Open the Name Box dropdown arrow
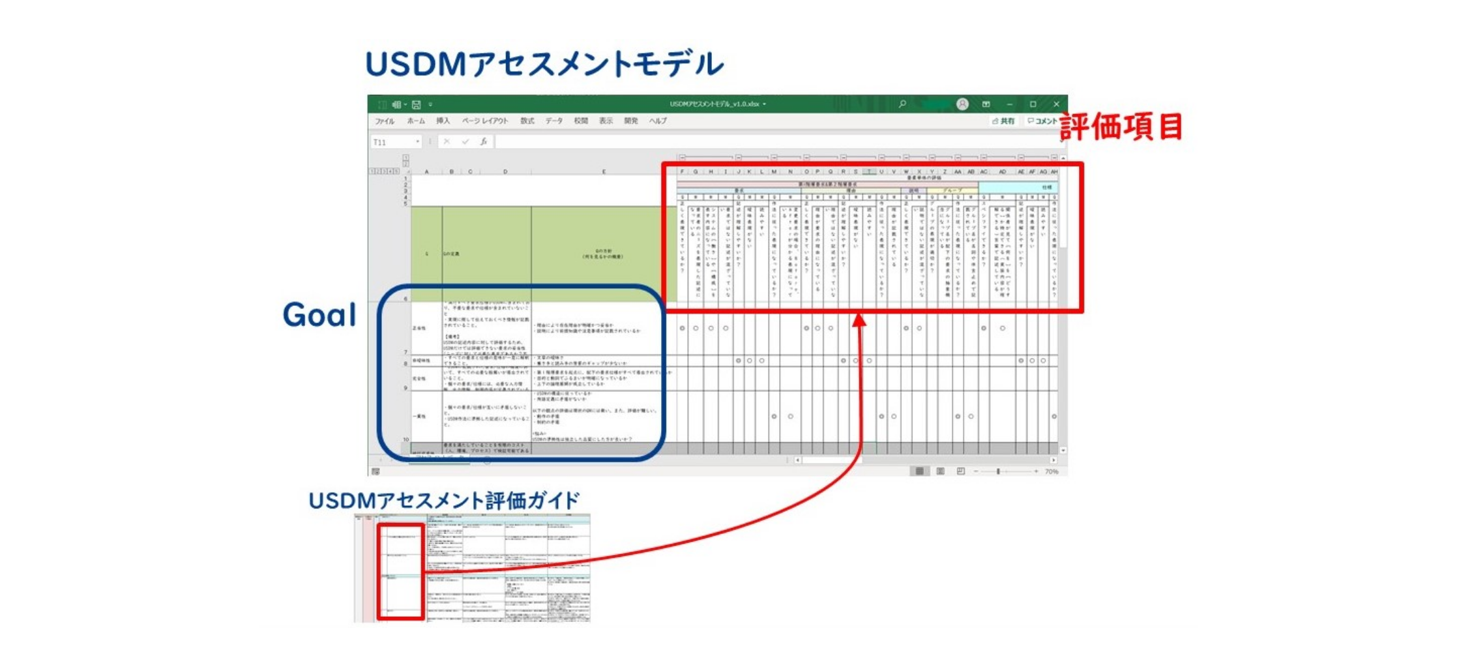This screenshot has height=667, width=1459. click(417, 141)
